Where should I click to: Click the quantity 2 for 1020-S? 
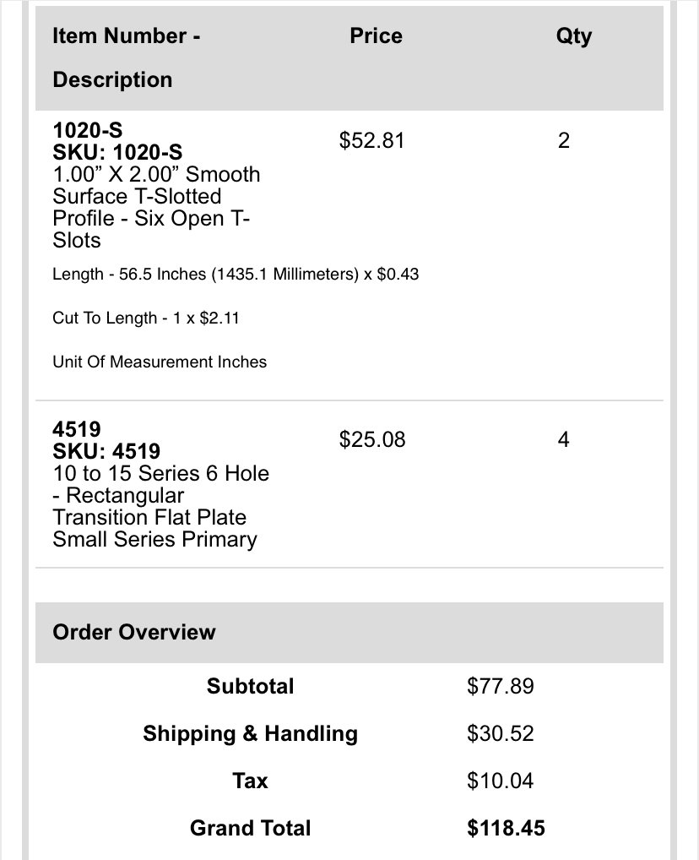564,140
